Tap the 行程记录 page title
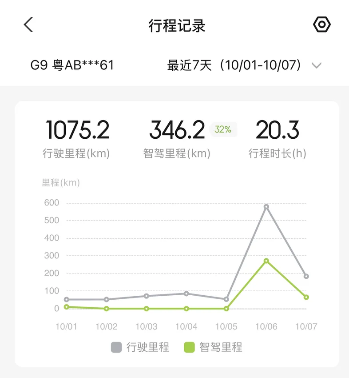Viewport: 349px width, 378px height. (177, 26)
